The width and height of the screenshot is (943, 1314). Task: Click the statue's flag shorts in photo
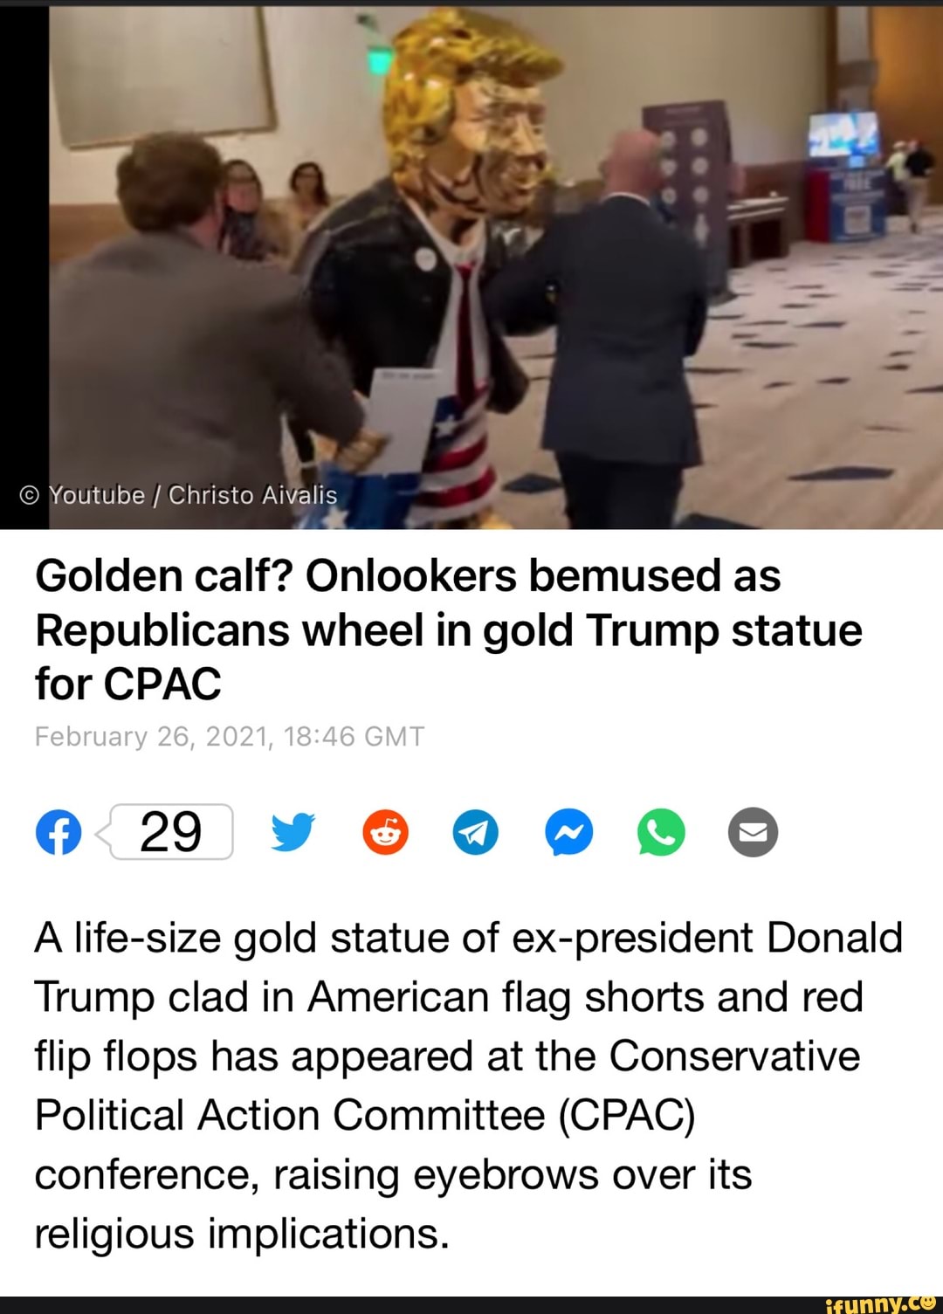[456, 454]
